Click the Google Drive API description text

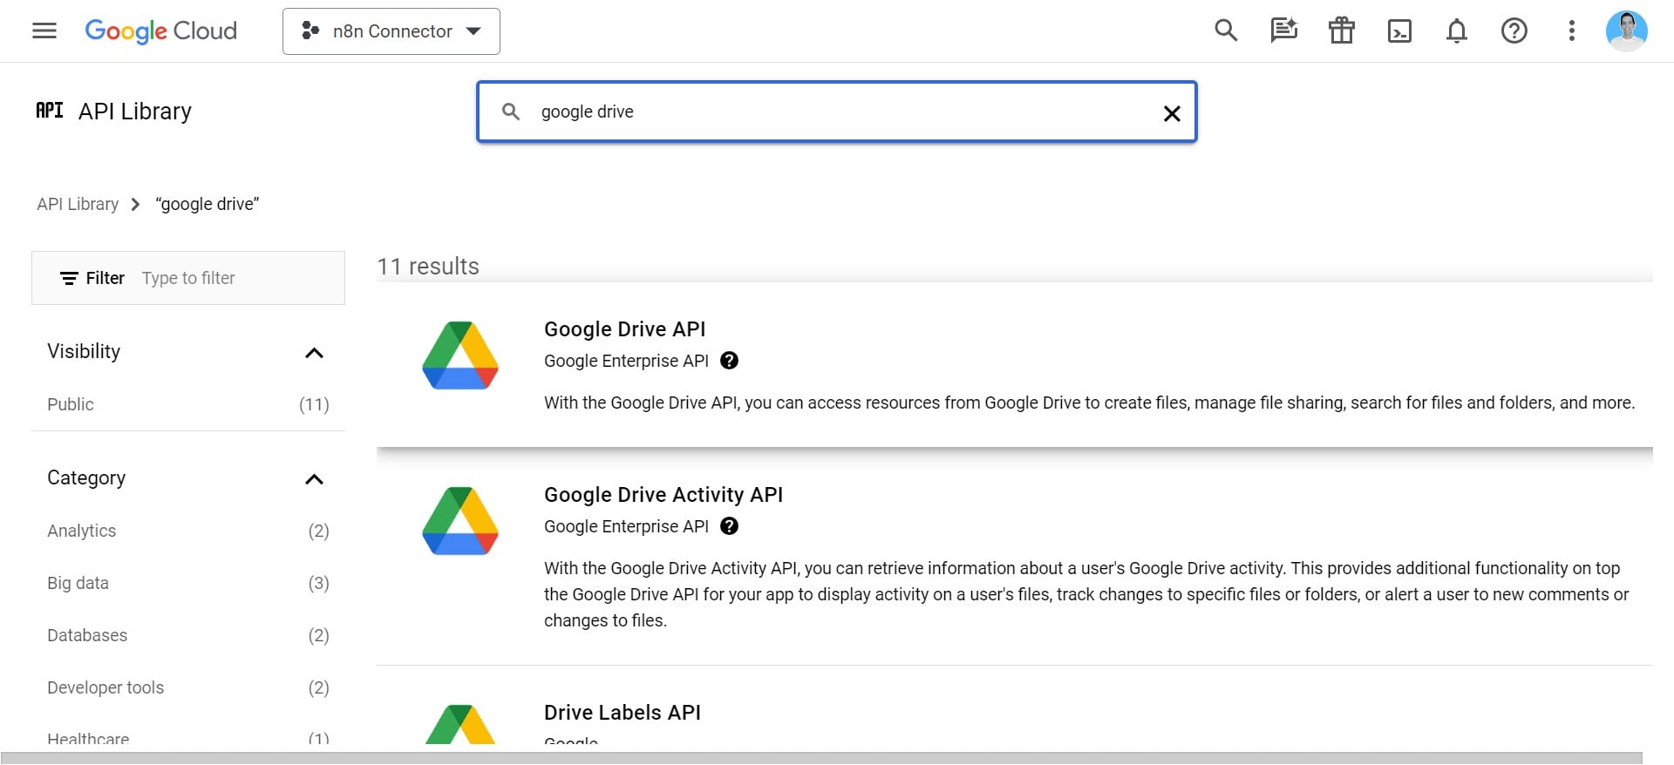(1089, 403)
